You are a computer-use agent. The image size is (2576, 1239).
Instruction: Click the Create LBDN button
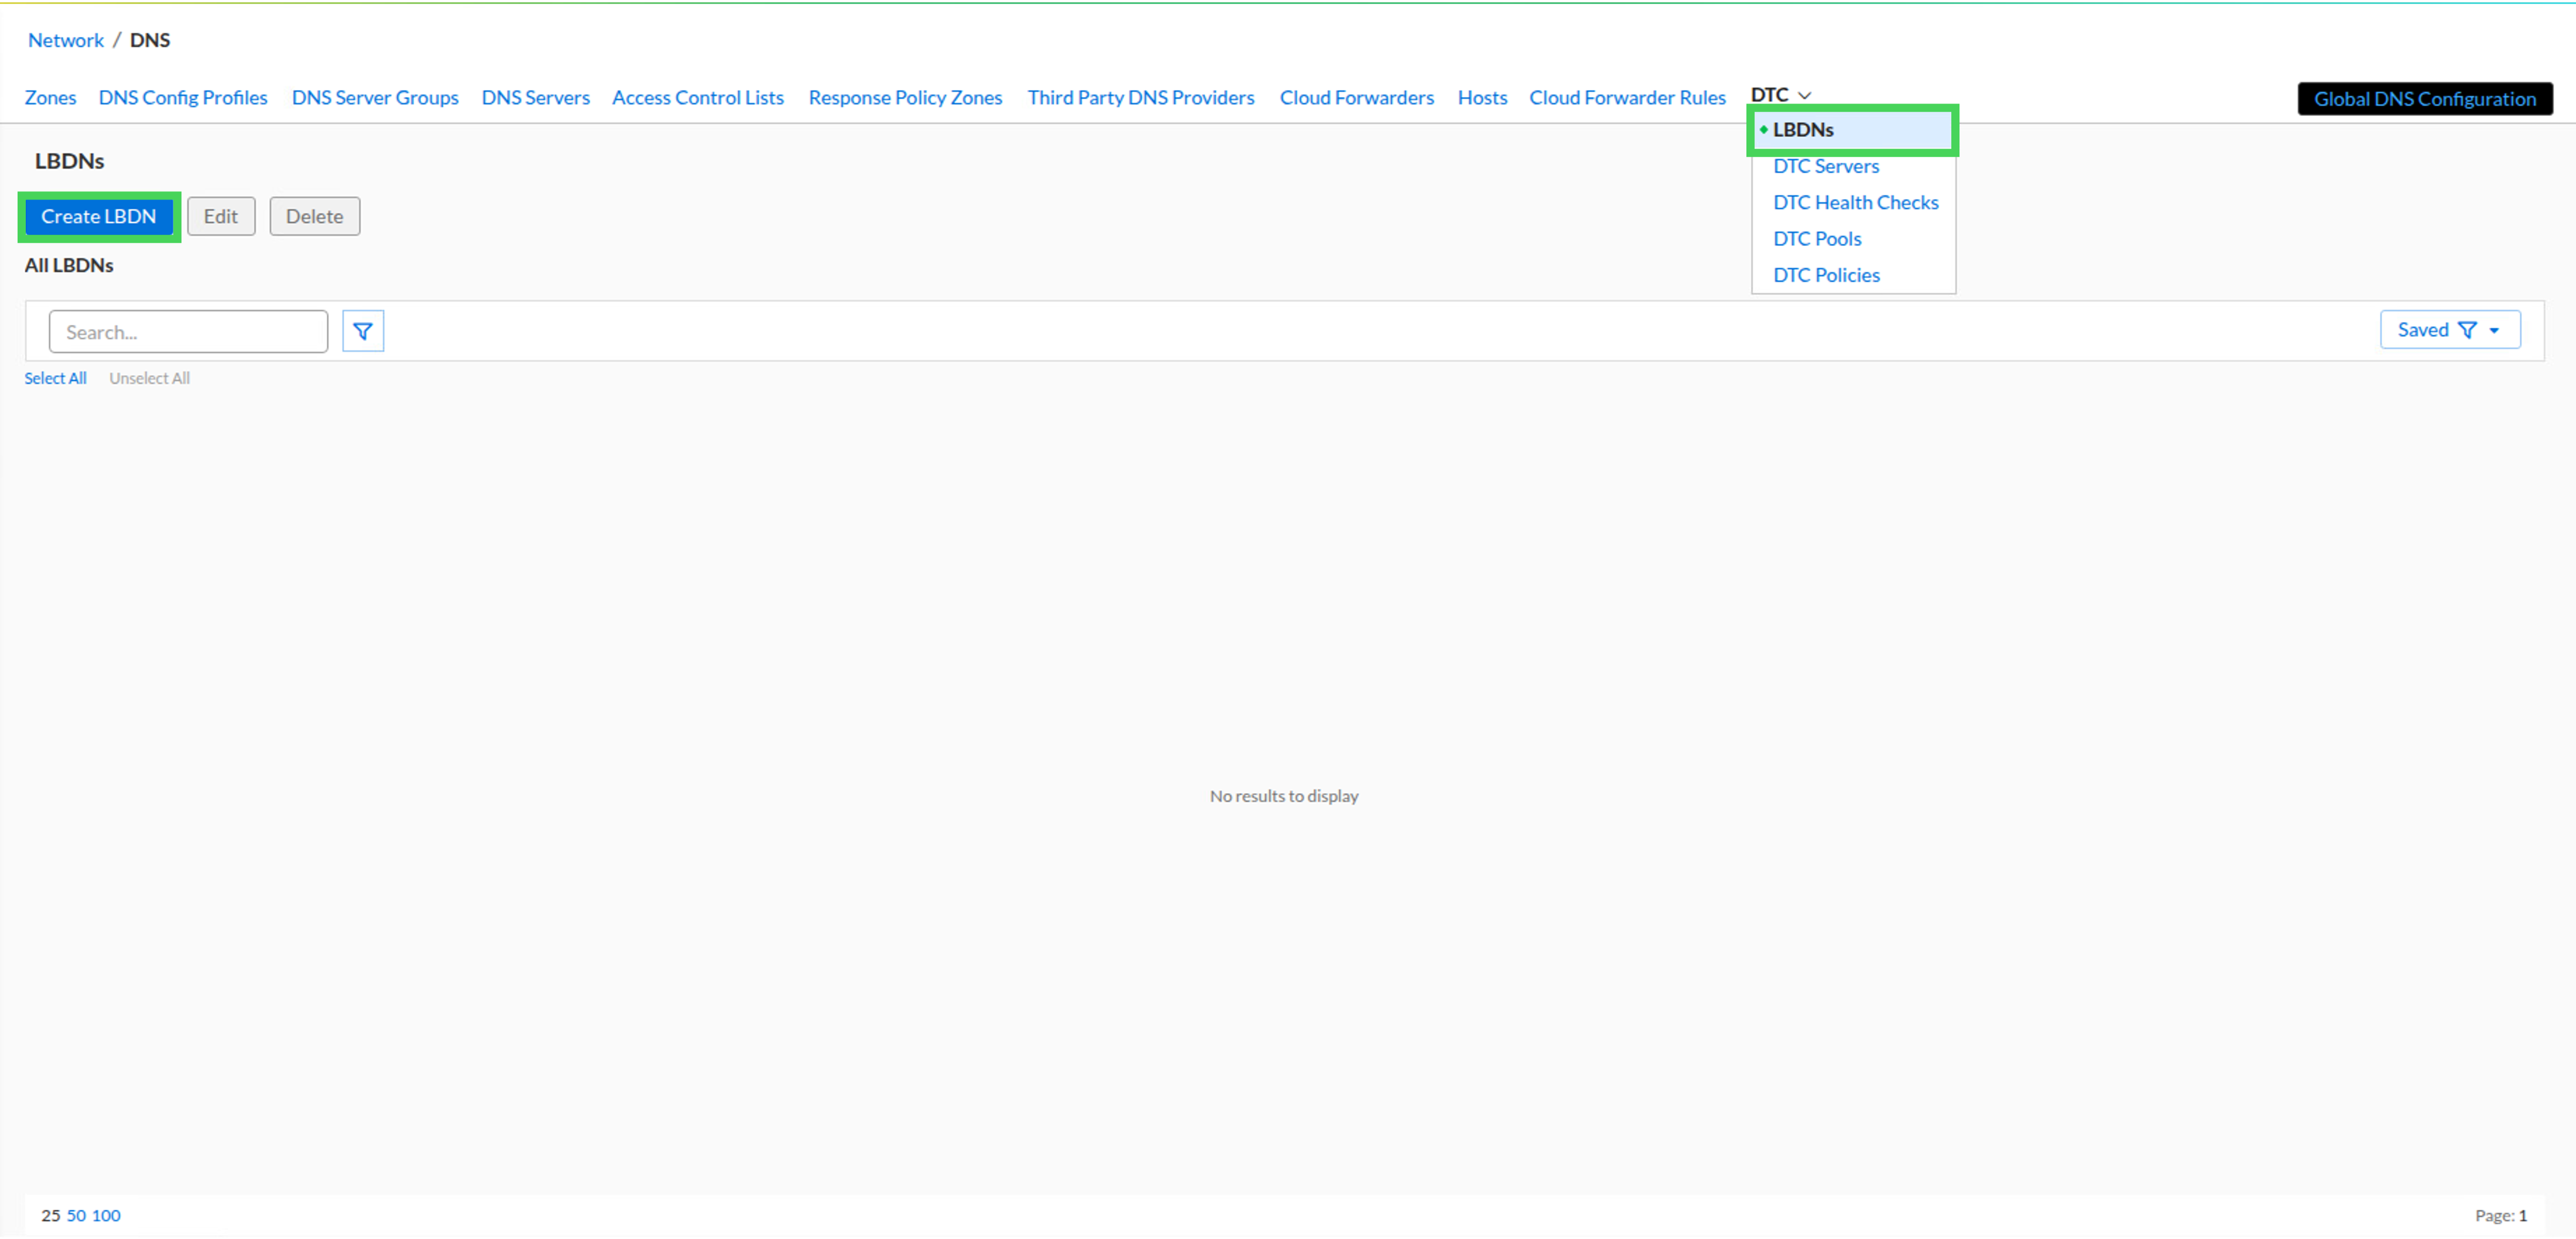(99, 216)
